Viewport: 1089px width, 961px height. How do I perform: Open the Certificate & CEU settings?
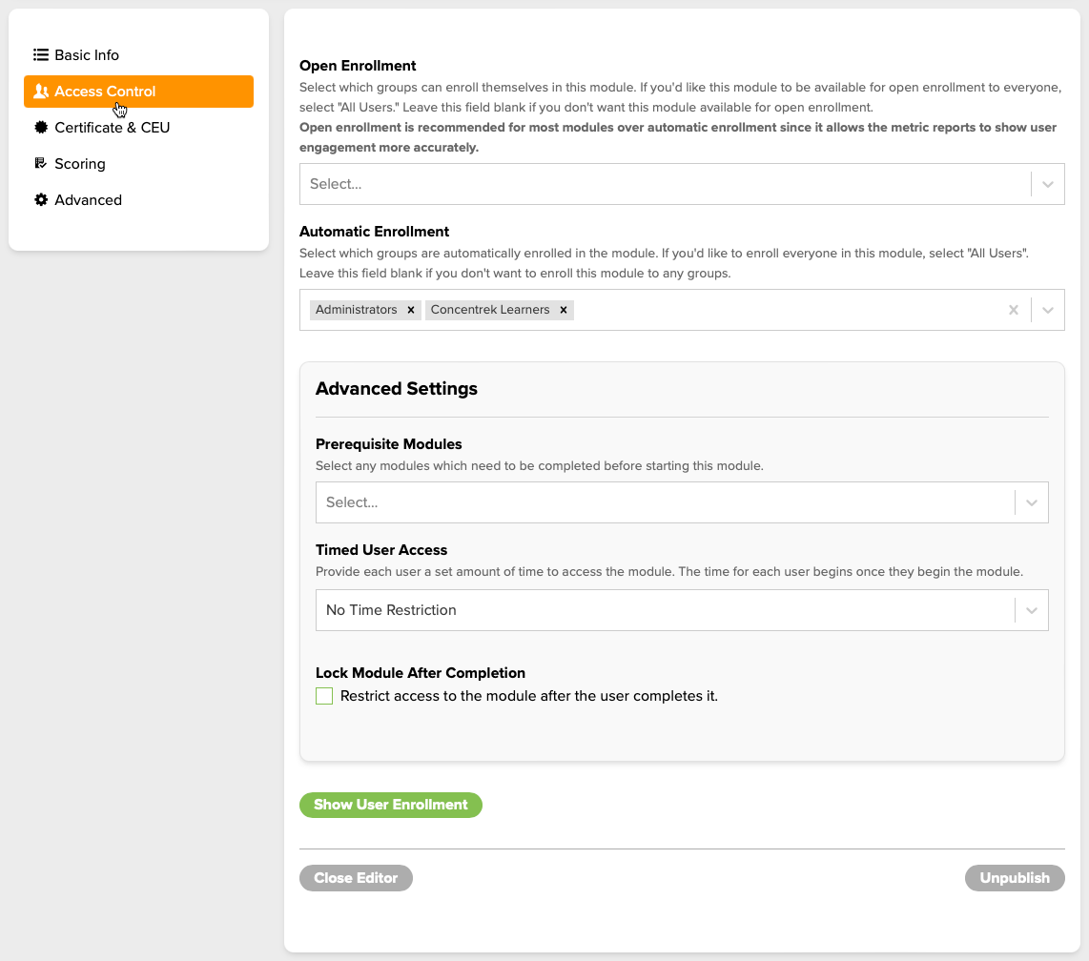coord(113,127)
